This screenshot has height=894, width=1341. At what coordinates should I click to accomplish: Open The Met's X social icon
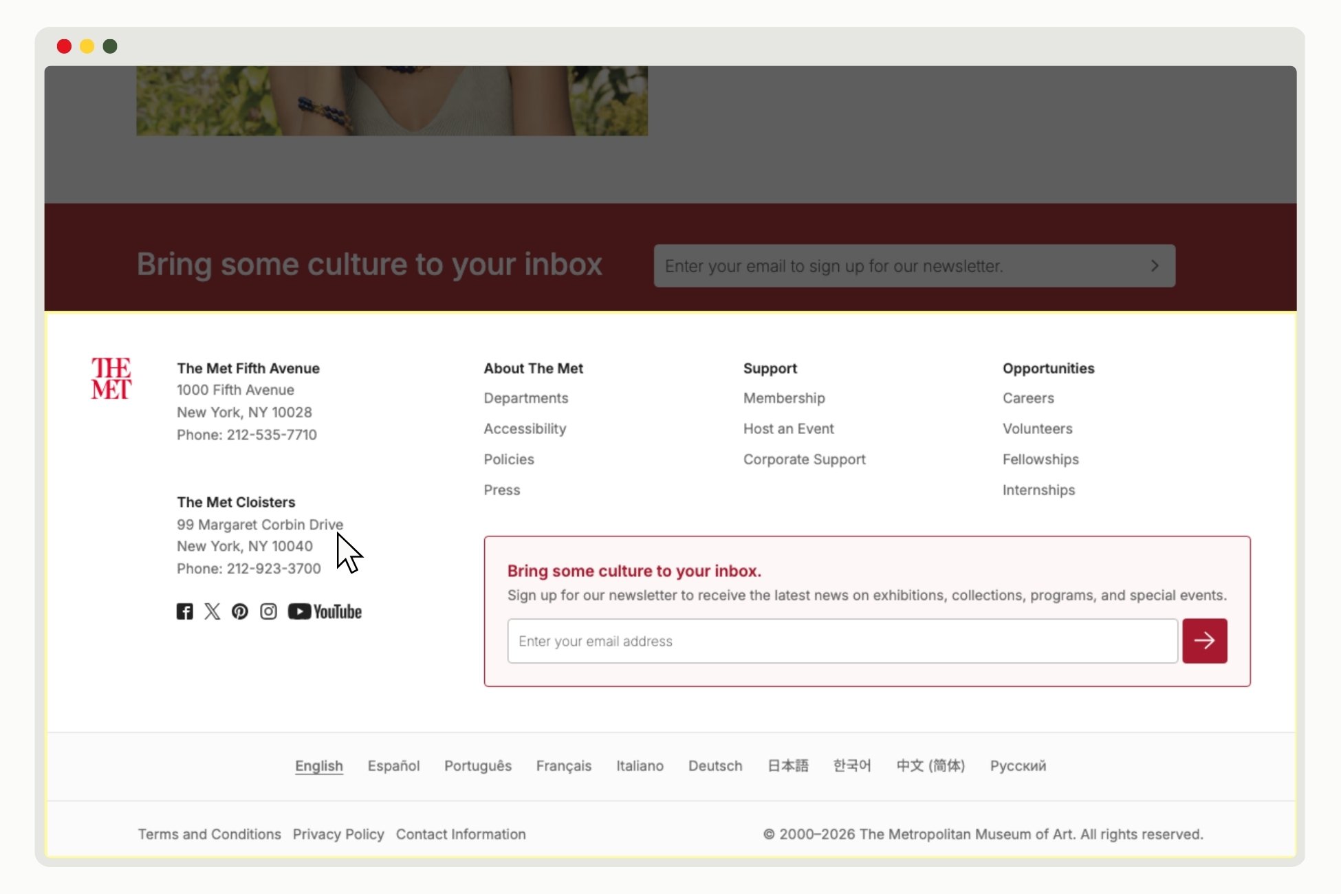coord(212,611)
